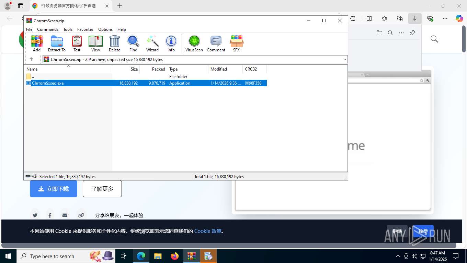Screen dimensions: 467x263
Task: Click the 拒绝 cookie button
Action: [x=397, y=231]
